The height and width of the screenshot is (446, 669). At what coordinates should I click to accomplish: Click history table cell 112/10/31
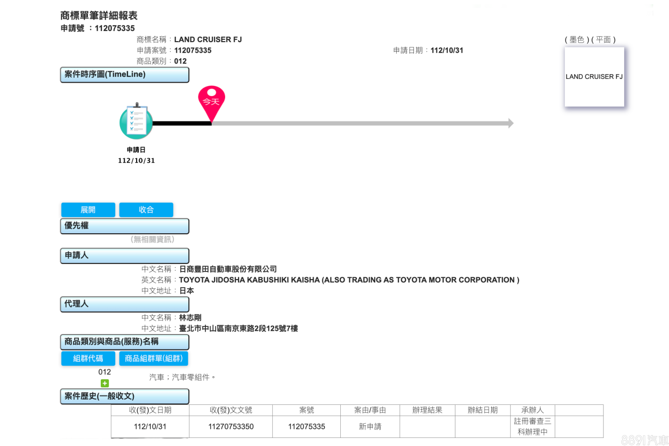point(150,426)
